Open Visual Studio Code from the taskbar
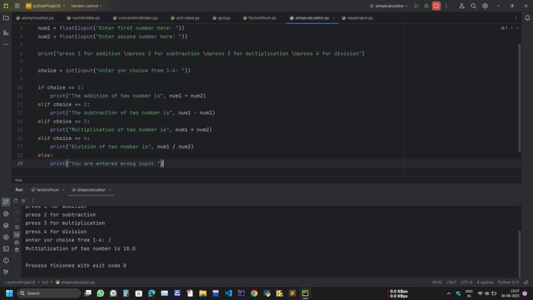Image resolution: width=533 pixels, height=300 pixels. coord(229,293)
